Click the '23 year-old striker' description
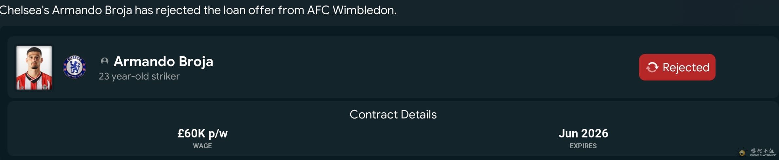 139,76
